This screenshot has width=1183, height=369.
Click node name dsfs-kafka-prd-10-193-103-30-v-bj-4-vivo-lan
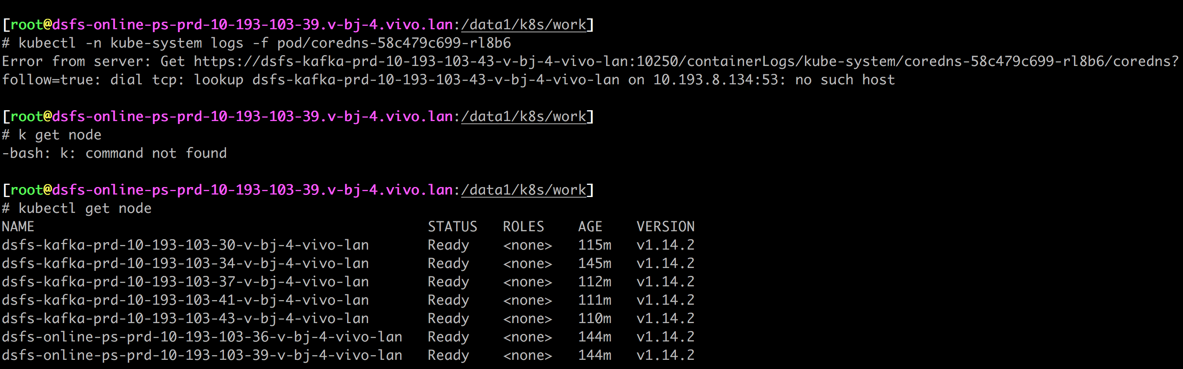(185, 245)
